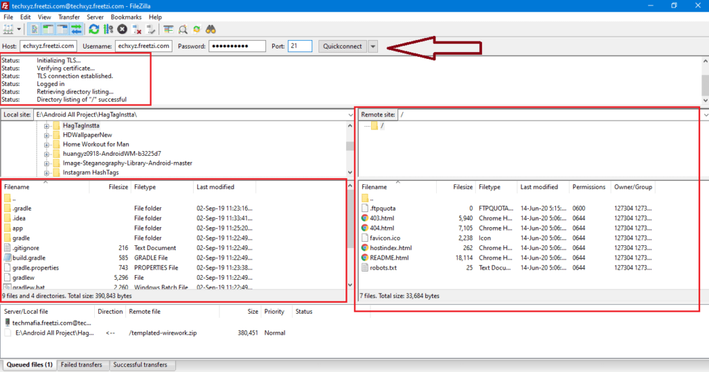Image resolution: width=709 pixels, height=372 pixels.
Task: Select the README.html Chrome icon
Action: [365, 258]
